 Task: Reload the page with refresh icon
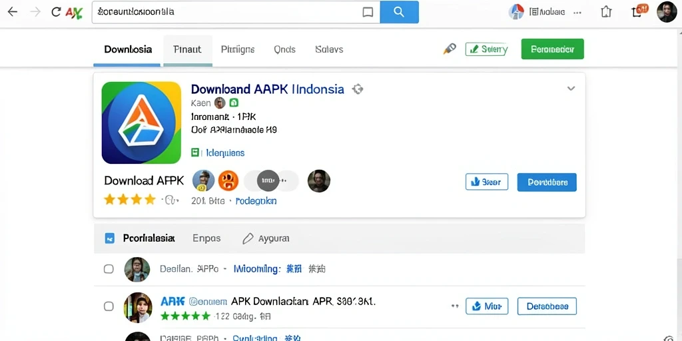[56, 12]
